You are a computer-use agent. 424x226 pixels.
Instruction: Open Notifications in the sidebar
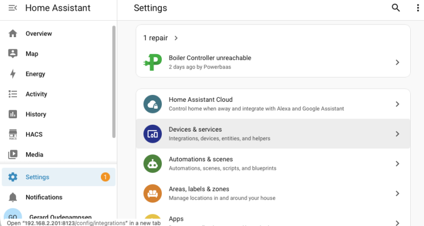pos(58,197)
